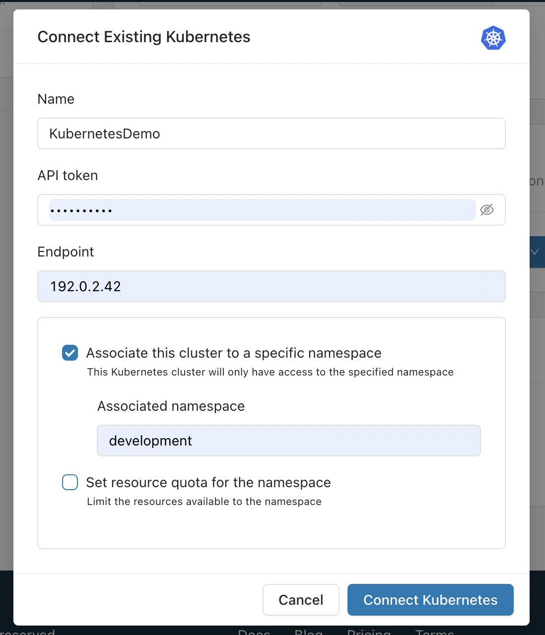Toggle API token visibility eye icon
Viewport: 545px width, 635px height.
click(487, 210)
